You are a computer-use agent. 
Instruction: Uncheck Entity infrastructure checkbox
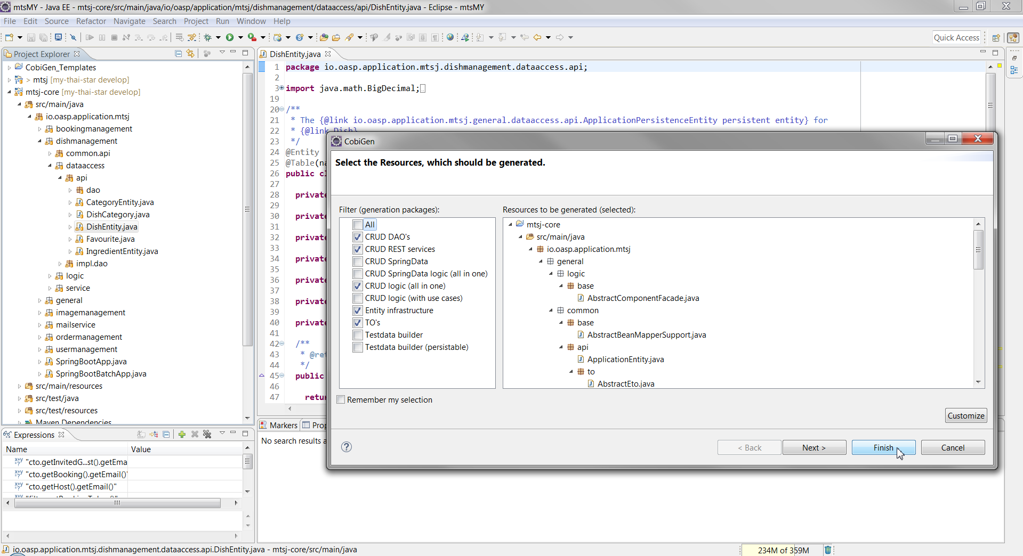coord(358,310)
